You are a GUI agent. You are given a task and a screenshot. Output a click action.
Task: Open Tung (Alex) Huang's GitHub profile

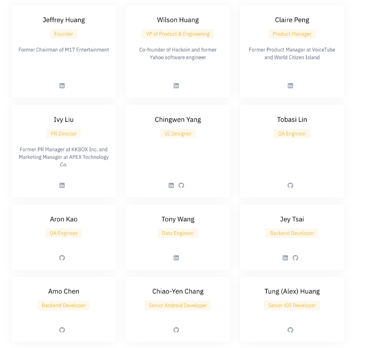pyautogui.click(x=290, y=329)
